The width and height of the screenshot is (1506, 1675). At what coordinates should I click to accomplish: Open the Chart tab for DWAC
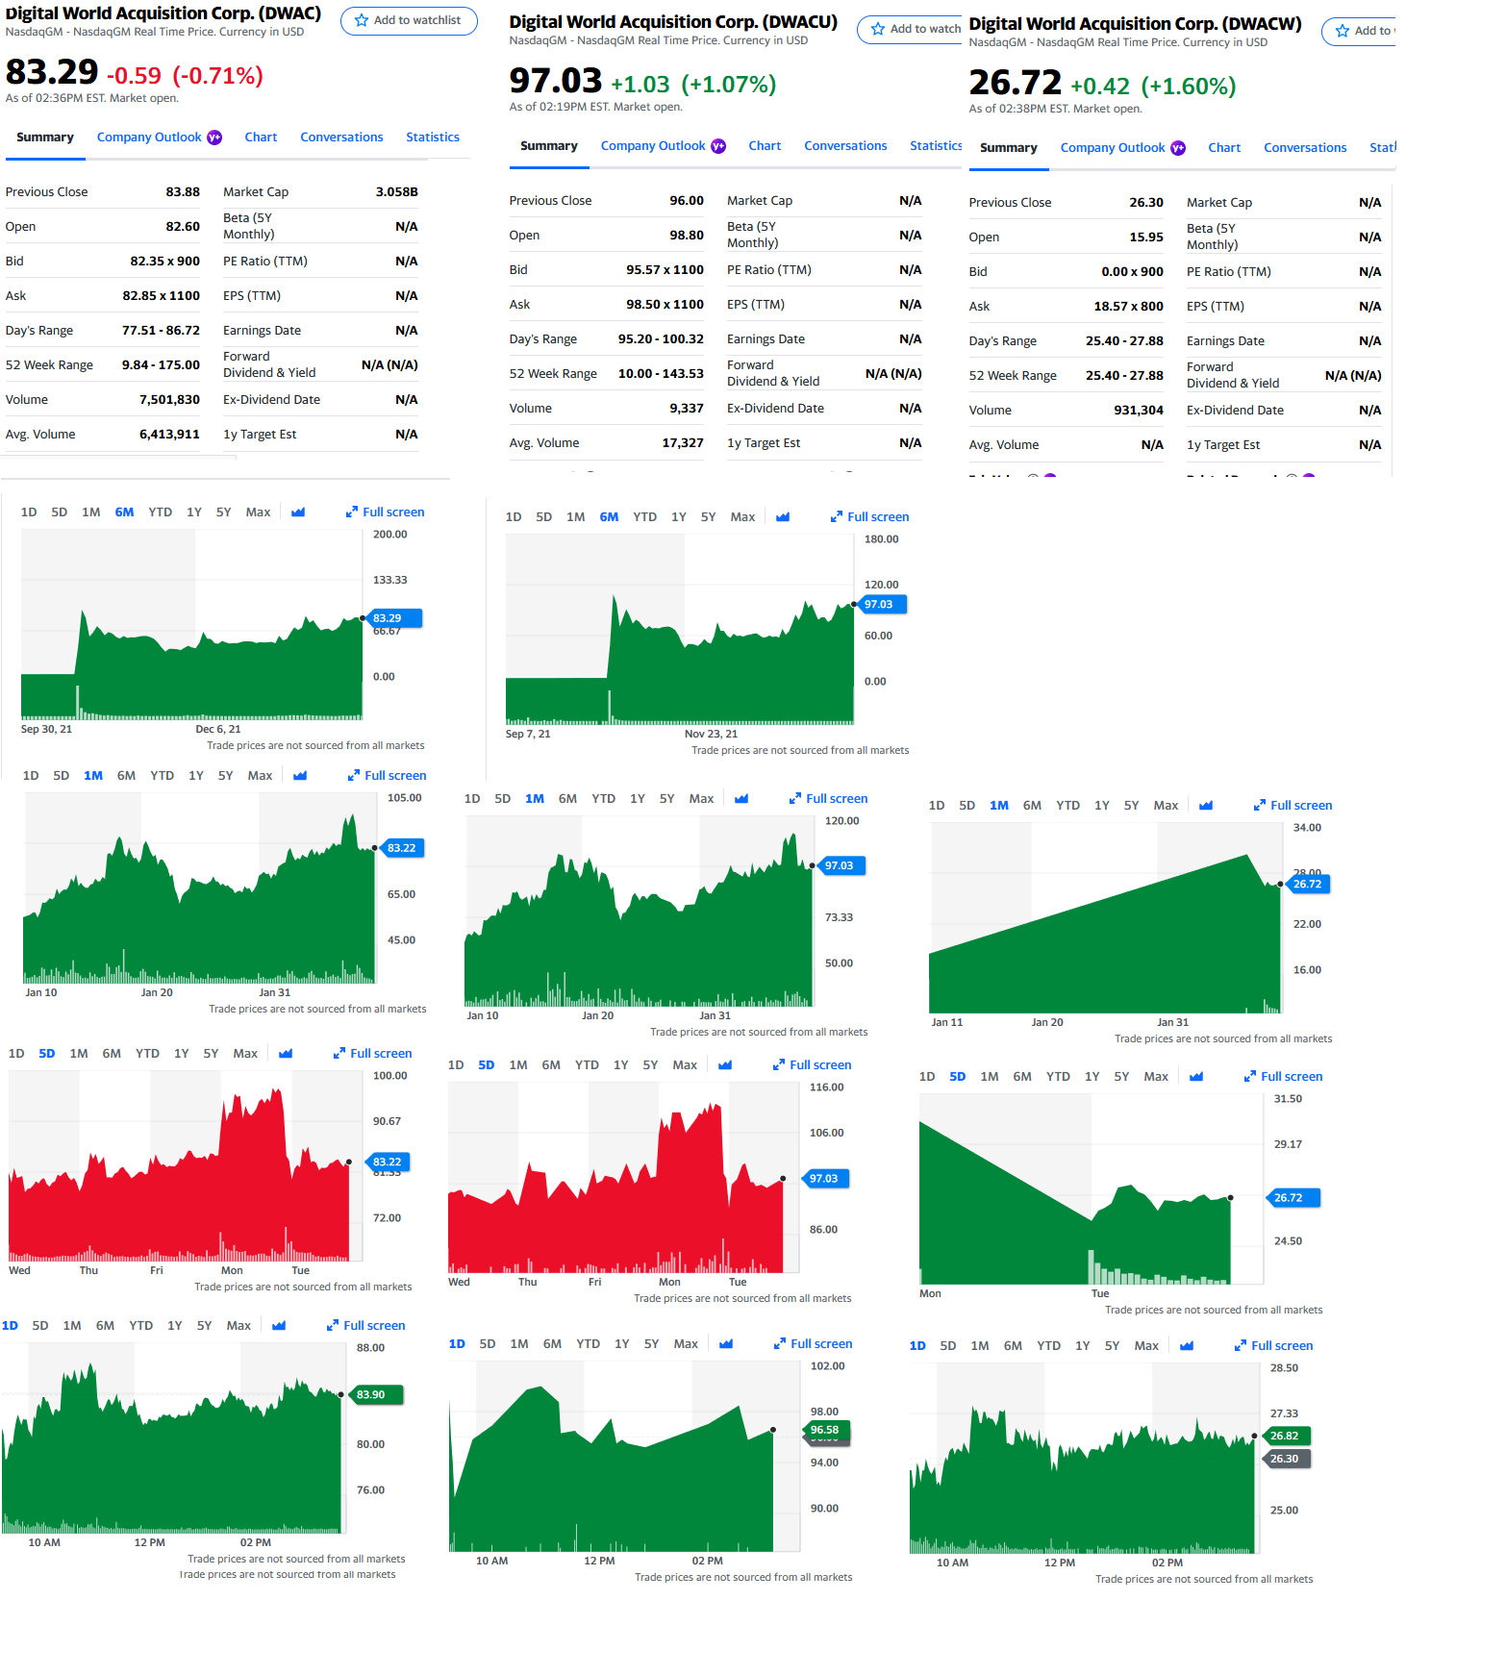(x=261, y=137)
